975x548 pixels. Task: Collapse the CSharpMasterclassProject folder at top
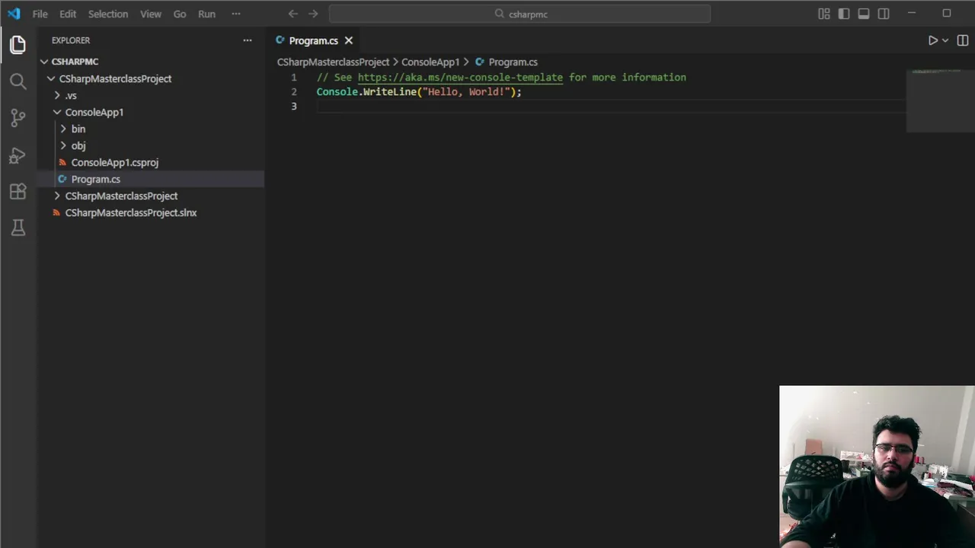click(x=51, y=78)
